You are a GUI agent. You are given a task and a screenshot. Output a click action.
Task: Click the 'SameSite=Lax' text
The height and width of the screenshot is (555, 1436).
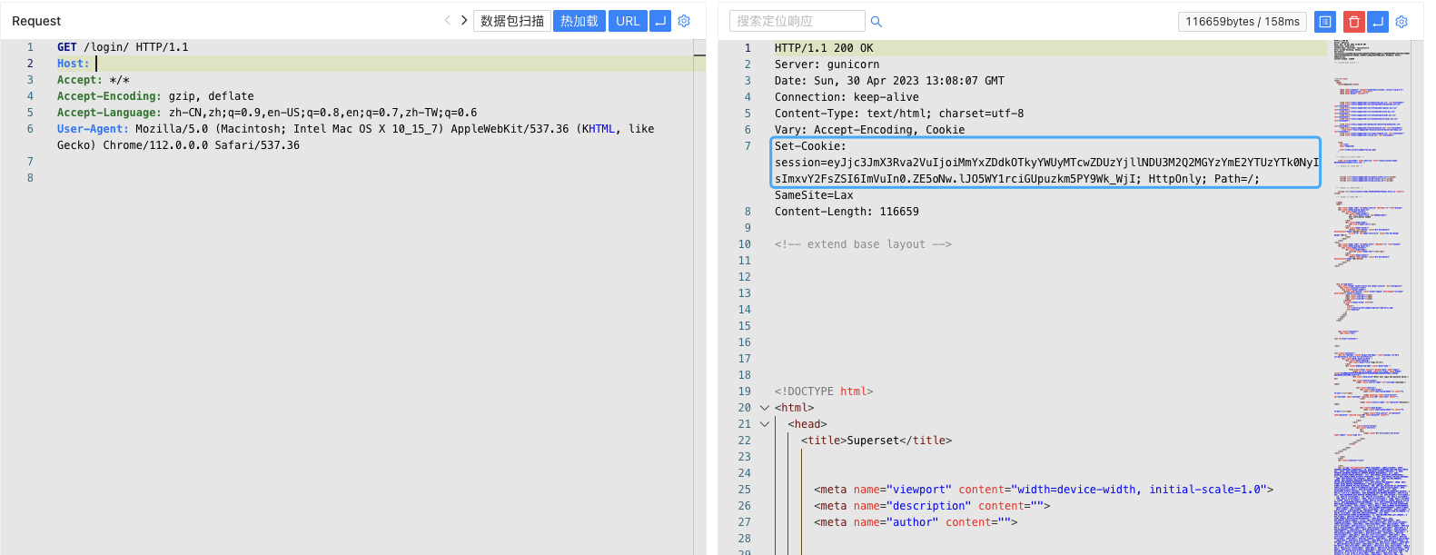click(814, 195)
